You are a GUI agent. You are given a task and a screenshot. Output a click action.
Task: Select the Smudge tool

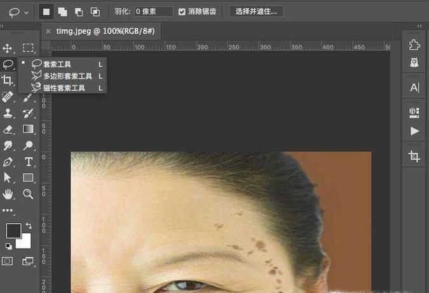coord(8,145)
